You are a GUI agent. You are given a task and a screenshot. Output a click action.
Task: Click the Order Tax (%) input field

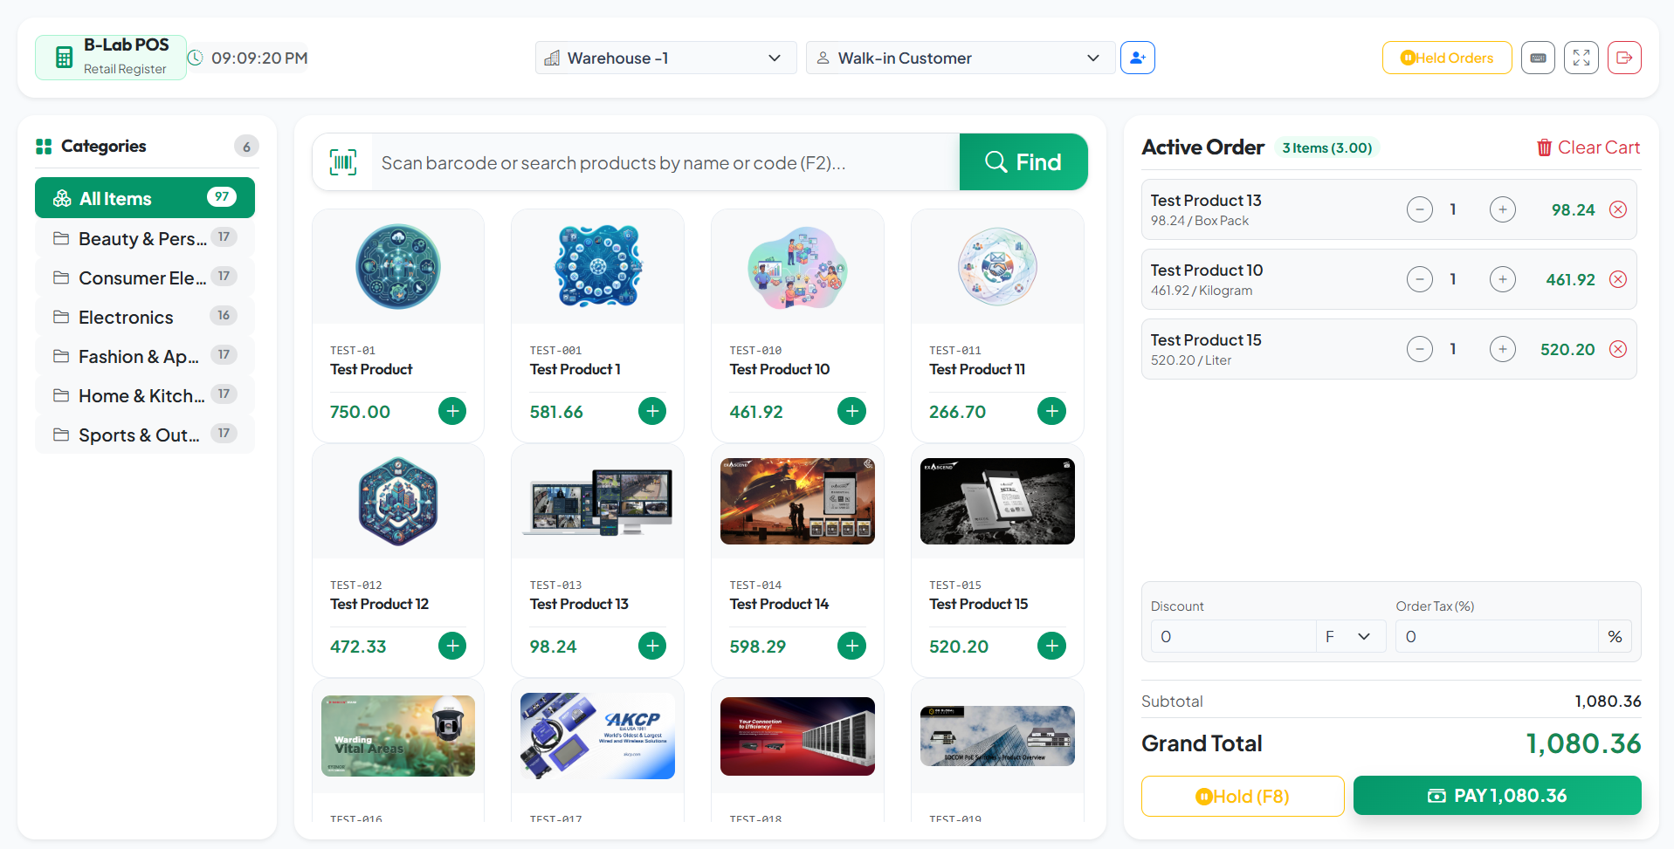click(1497, 636)
